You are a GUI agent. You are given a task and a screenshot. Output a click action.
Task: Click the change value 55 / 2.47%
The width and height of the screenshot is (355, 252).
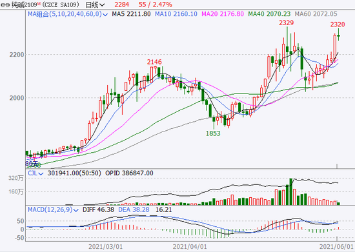pos(156,5)
